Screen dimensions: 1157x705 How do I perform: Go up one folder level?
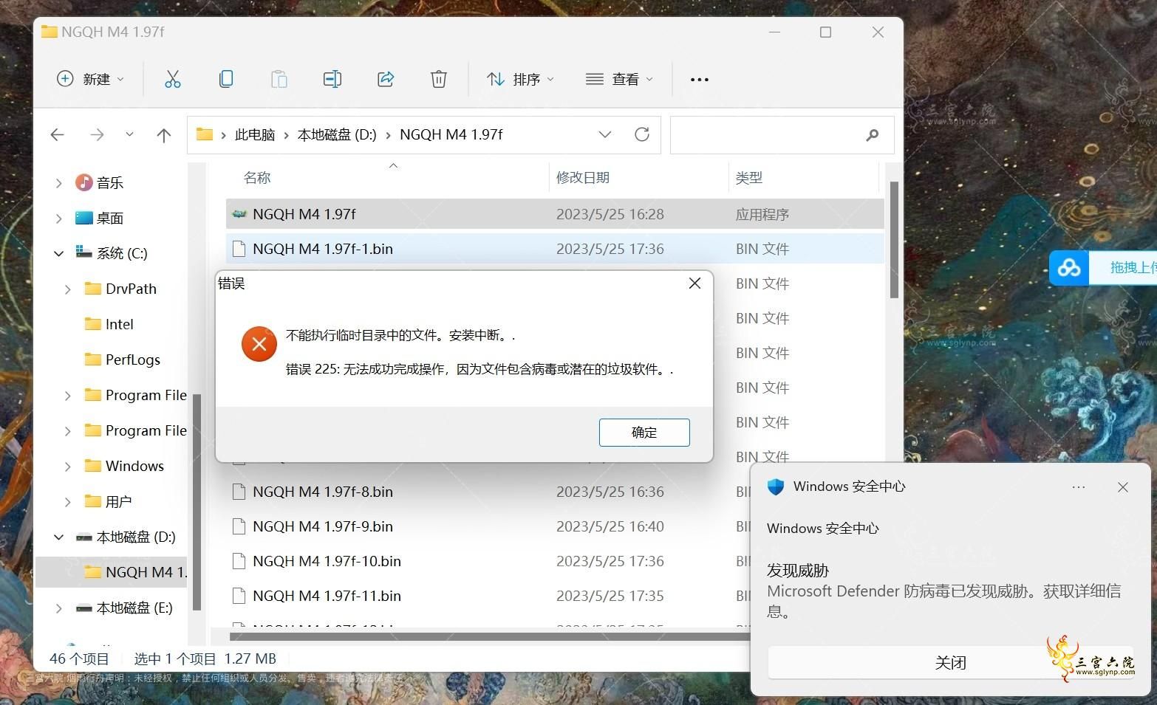164,134
